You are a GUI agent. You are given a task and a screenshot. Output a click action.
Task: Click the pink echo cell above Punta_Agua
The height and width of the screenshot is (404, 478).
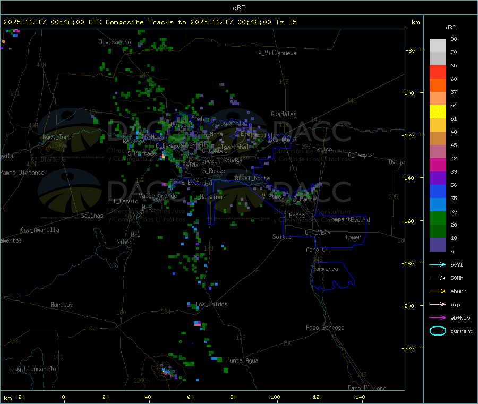(198, 323)
